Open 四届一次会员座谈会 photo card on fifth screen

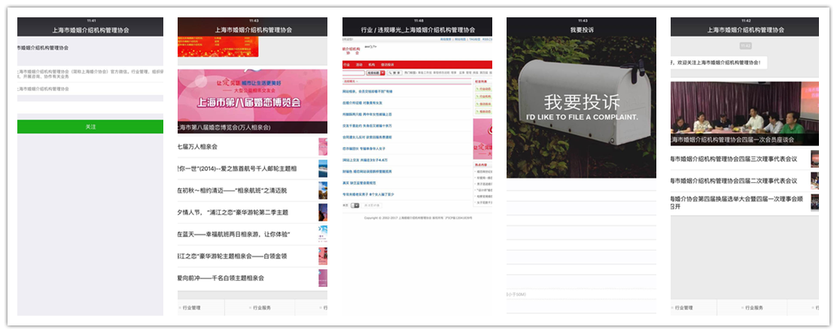point(744,114)
